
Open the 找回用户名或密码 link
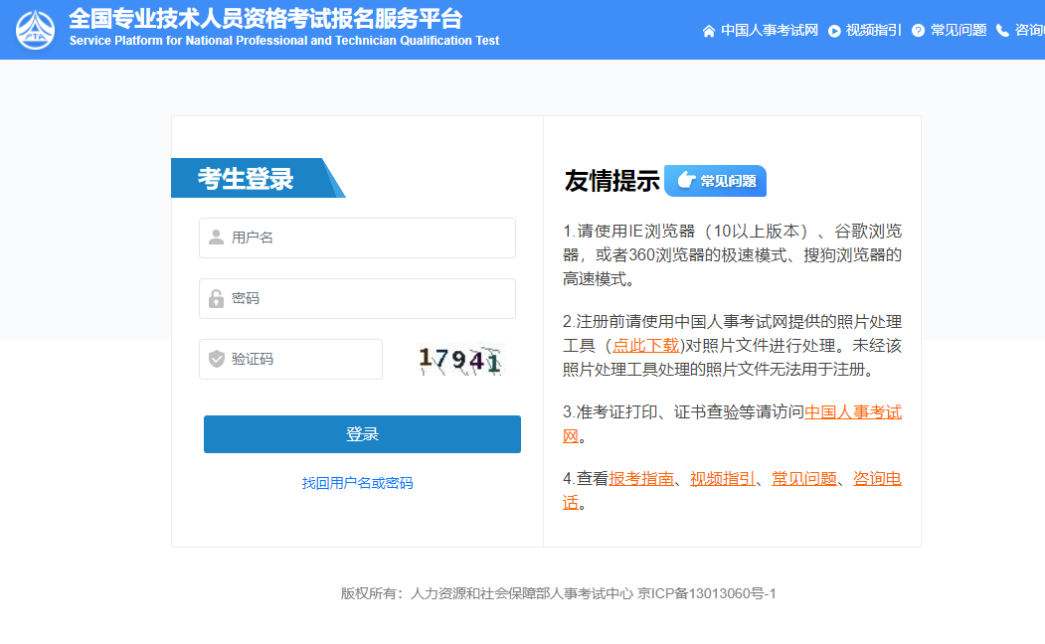[357, 483]
